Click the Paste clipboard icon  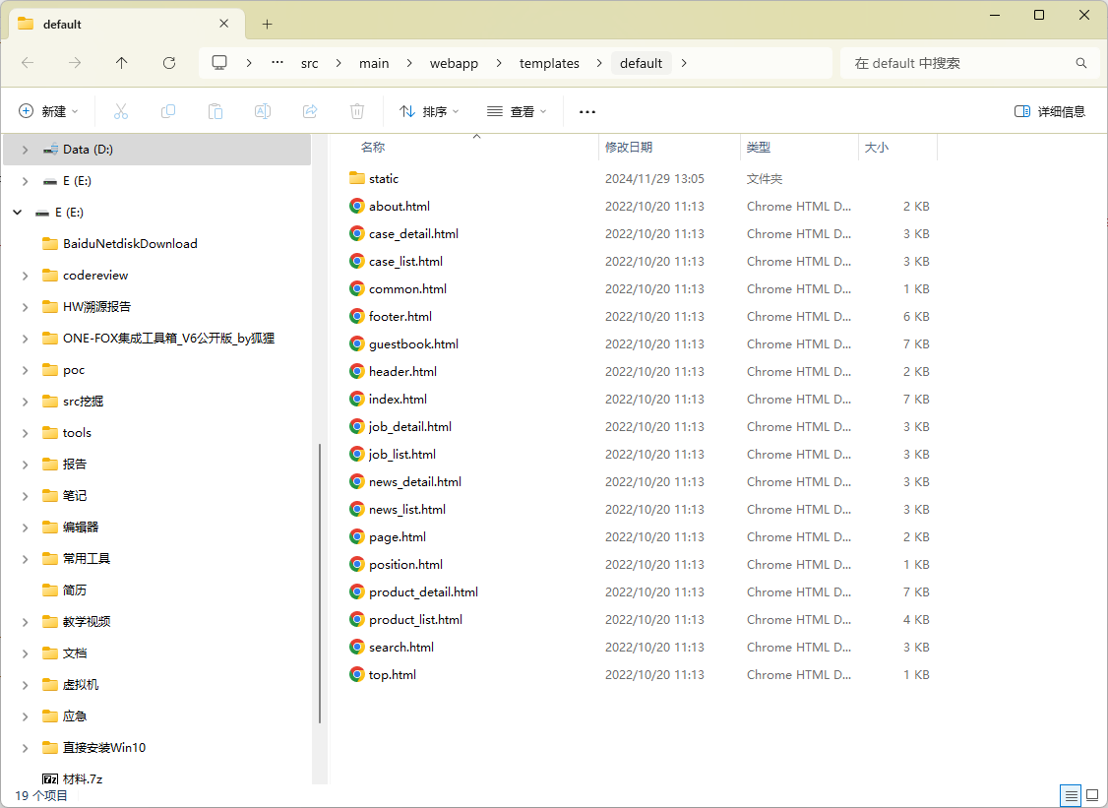pyautogui.click(x=215, y=111)
